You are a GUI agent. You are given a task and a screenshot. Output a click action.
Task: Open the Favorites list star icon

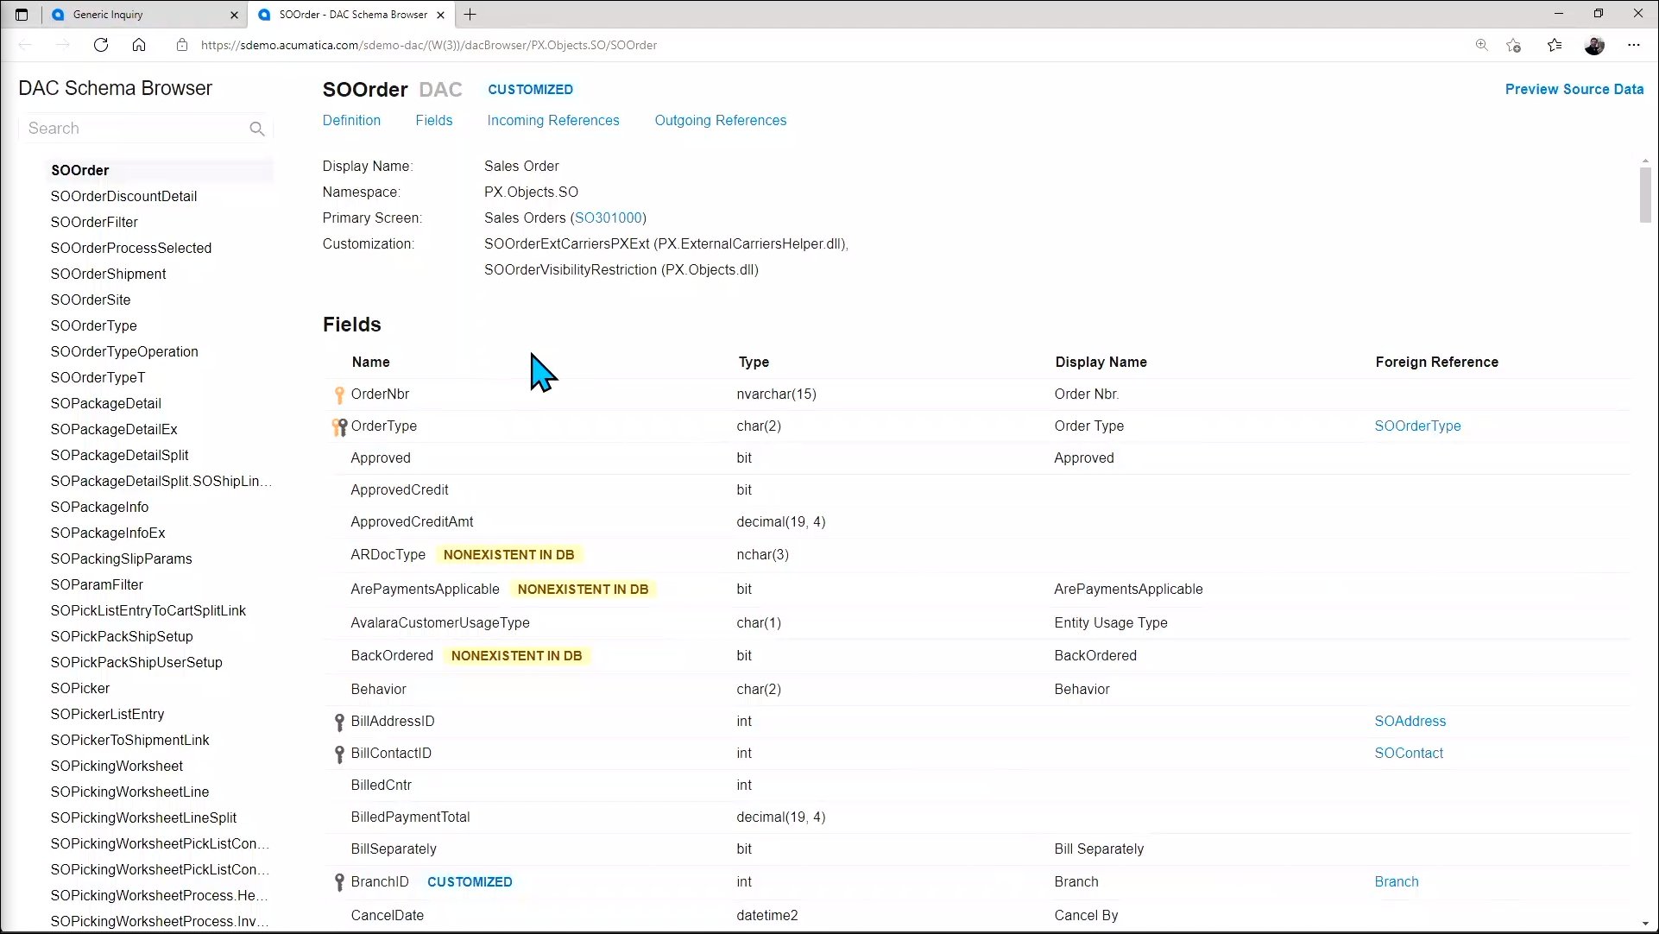[x=1555, y=45]
